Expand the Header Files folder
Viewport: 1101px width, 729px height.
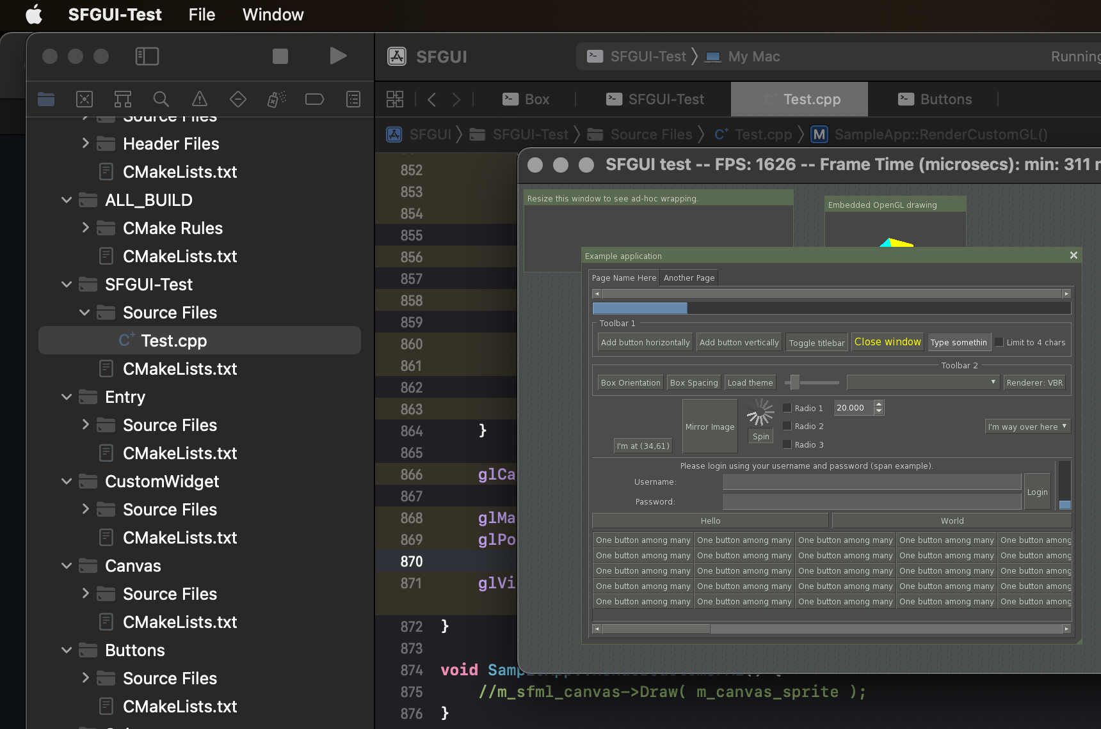pyautogui.click(x=86, y=143)
